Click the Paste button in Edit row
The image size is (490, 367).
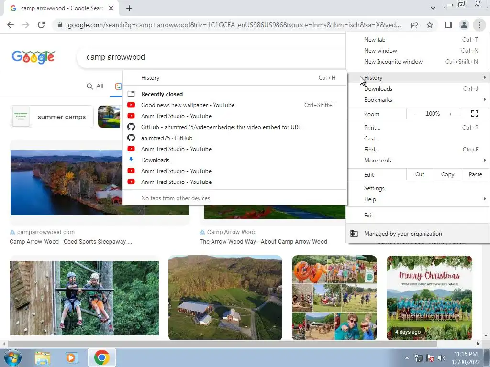coord(475,174)
